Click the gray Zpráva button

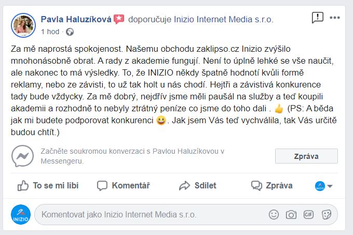[306, 156]
